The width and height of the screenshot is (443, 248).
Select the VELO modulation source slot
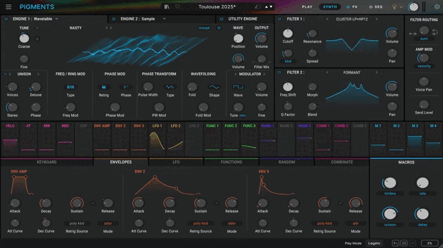click(x=10, y=139)
